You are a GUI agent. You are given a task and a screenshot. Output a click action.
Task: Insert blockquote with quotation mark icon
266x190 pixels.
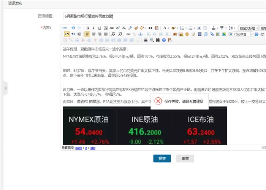(x=150, y=28)
